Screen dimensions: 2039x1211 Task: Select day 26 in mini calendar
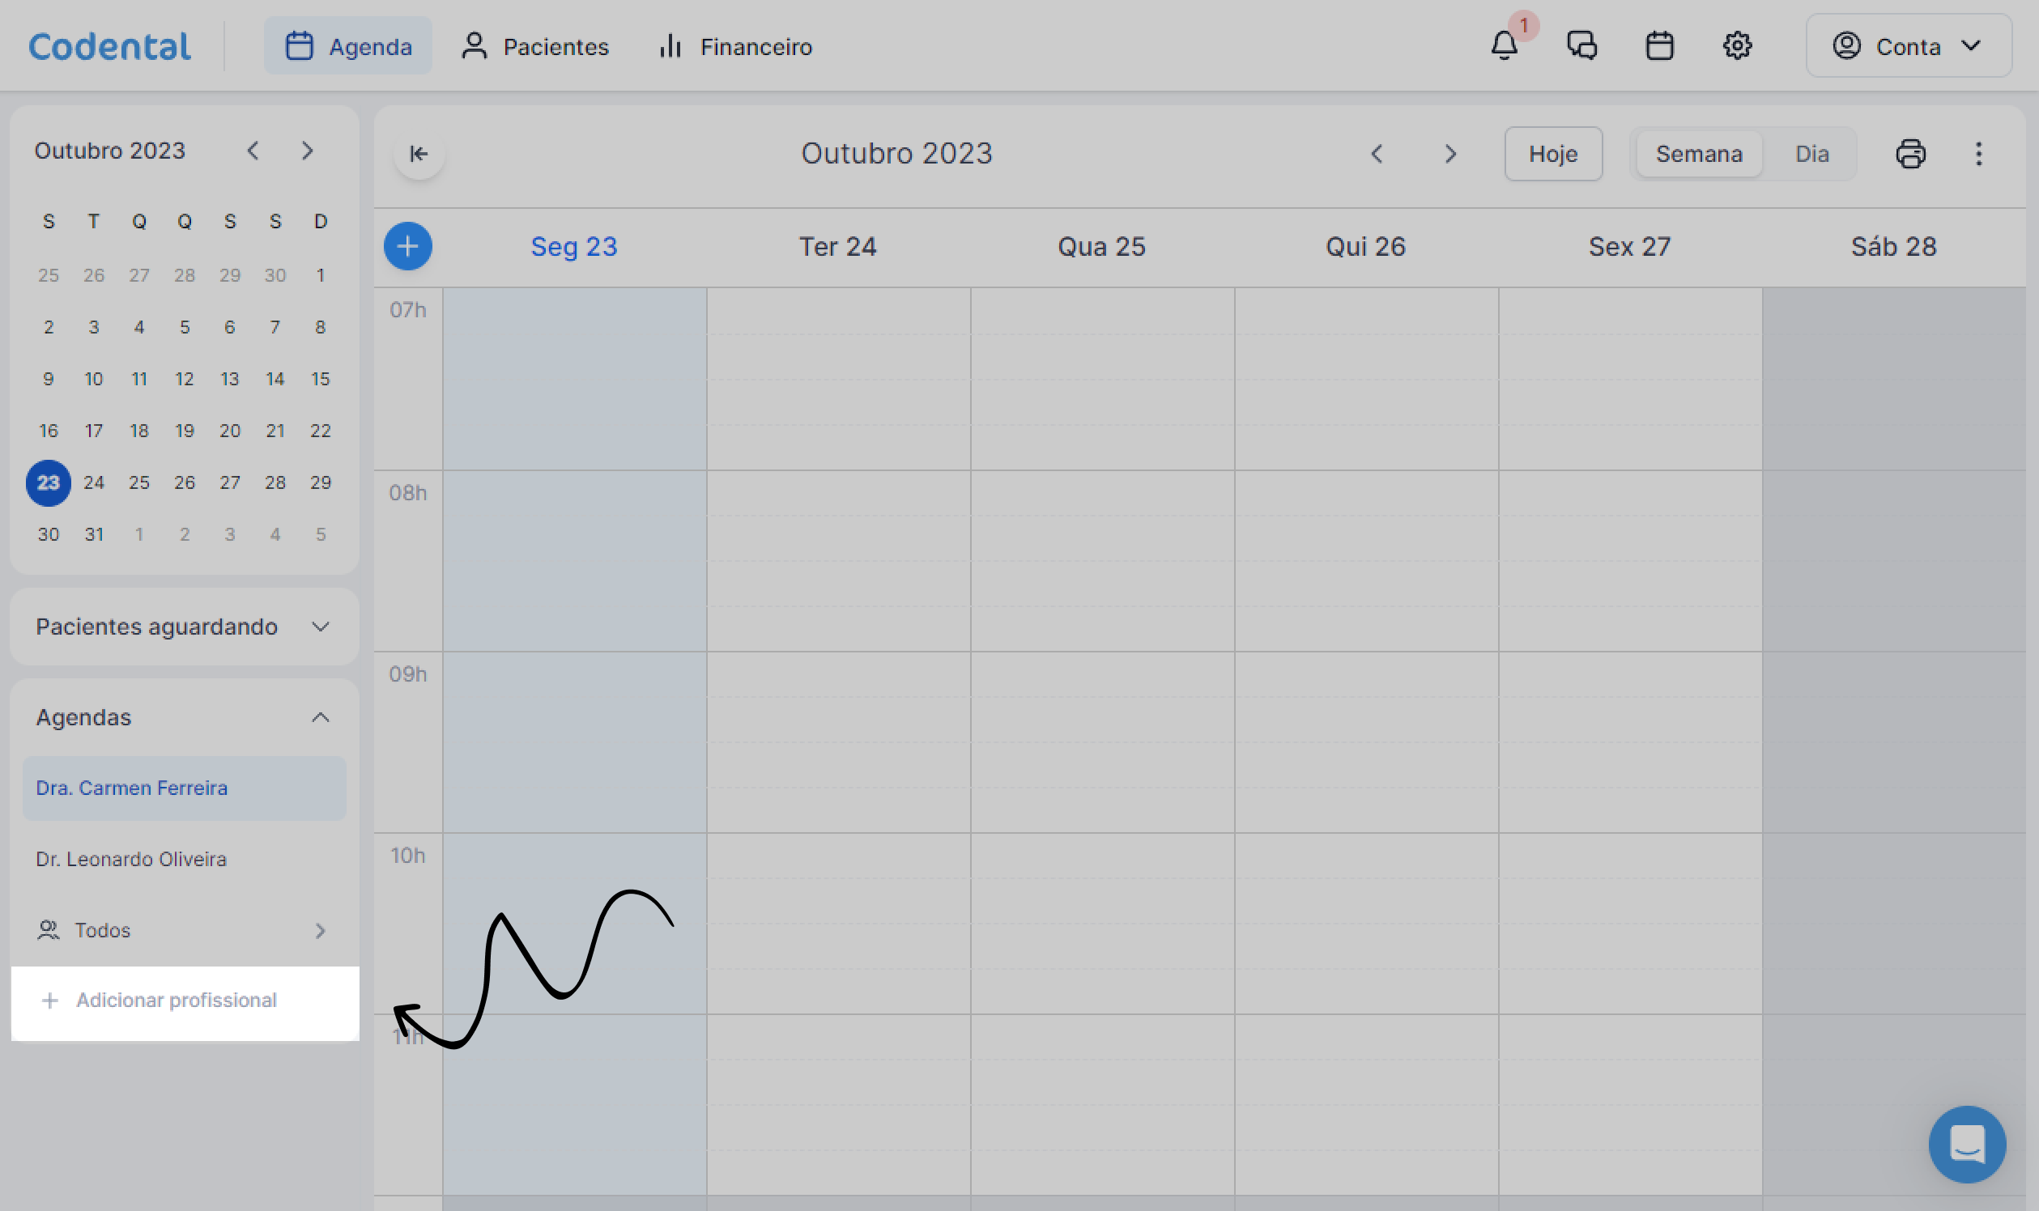coord(185,482)
